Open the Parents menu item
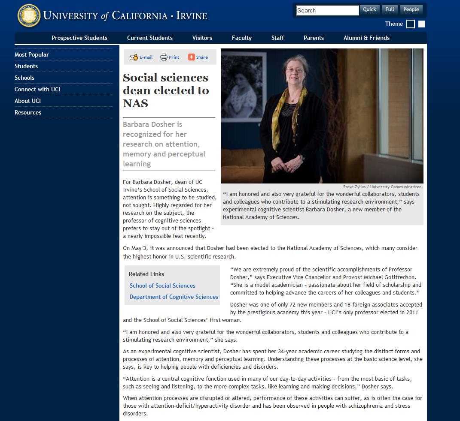This screenshot has width=460, height=421. point(314,38)
